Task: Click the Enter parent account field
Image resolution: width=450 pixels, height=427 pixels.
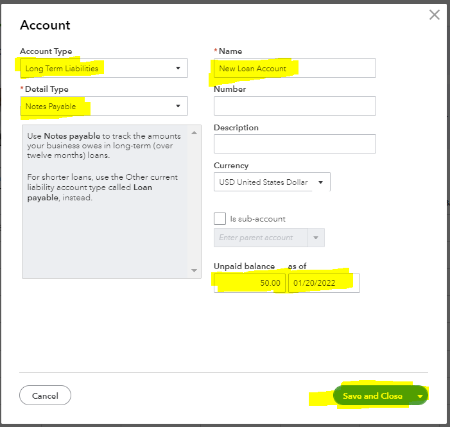Action: [x=260, y=238]
